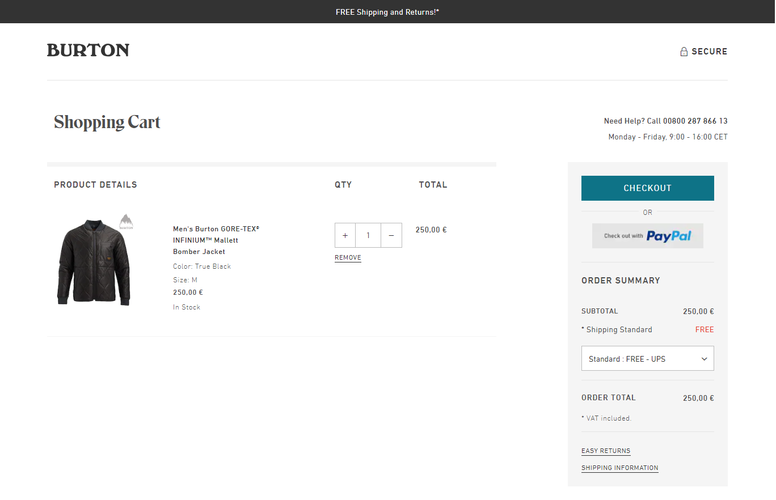Click the ORDER SUMMARY heading
The height and width of the screenshot is (500, 776).
click(x=621, y=281)
